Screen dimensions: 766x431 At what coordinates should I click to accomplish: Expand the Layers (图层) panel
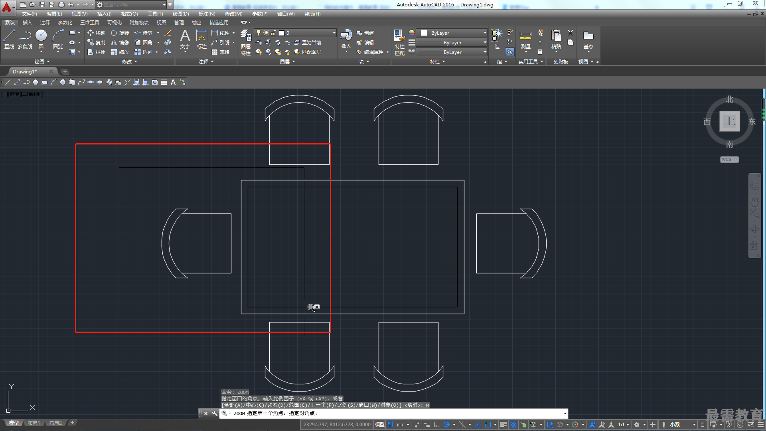coord(287,61)
